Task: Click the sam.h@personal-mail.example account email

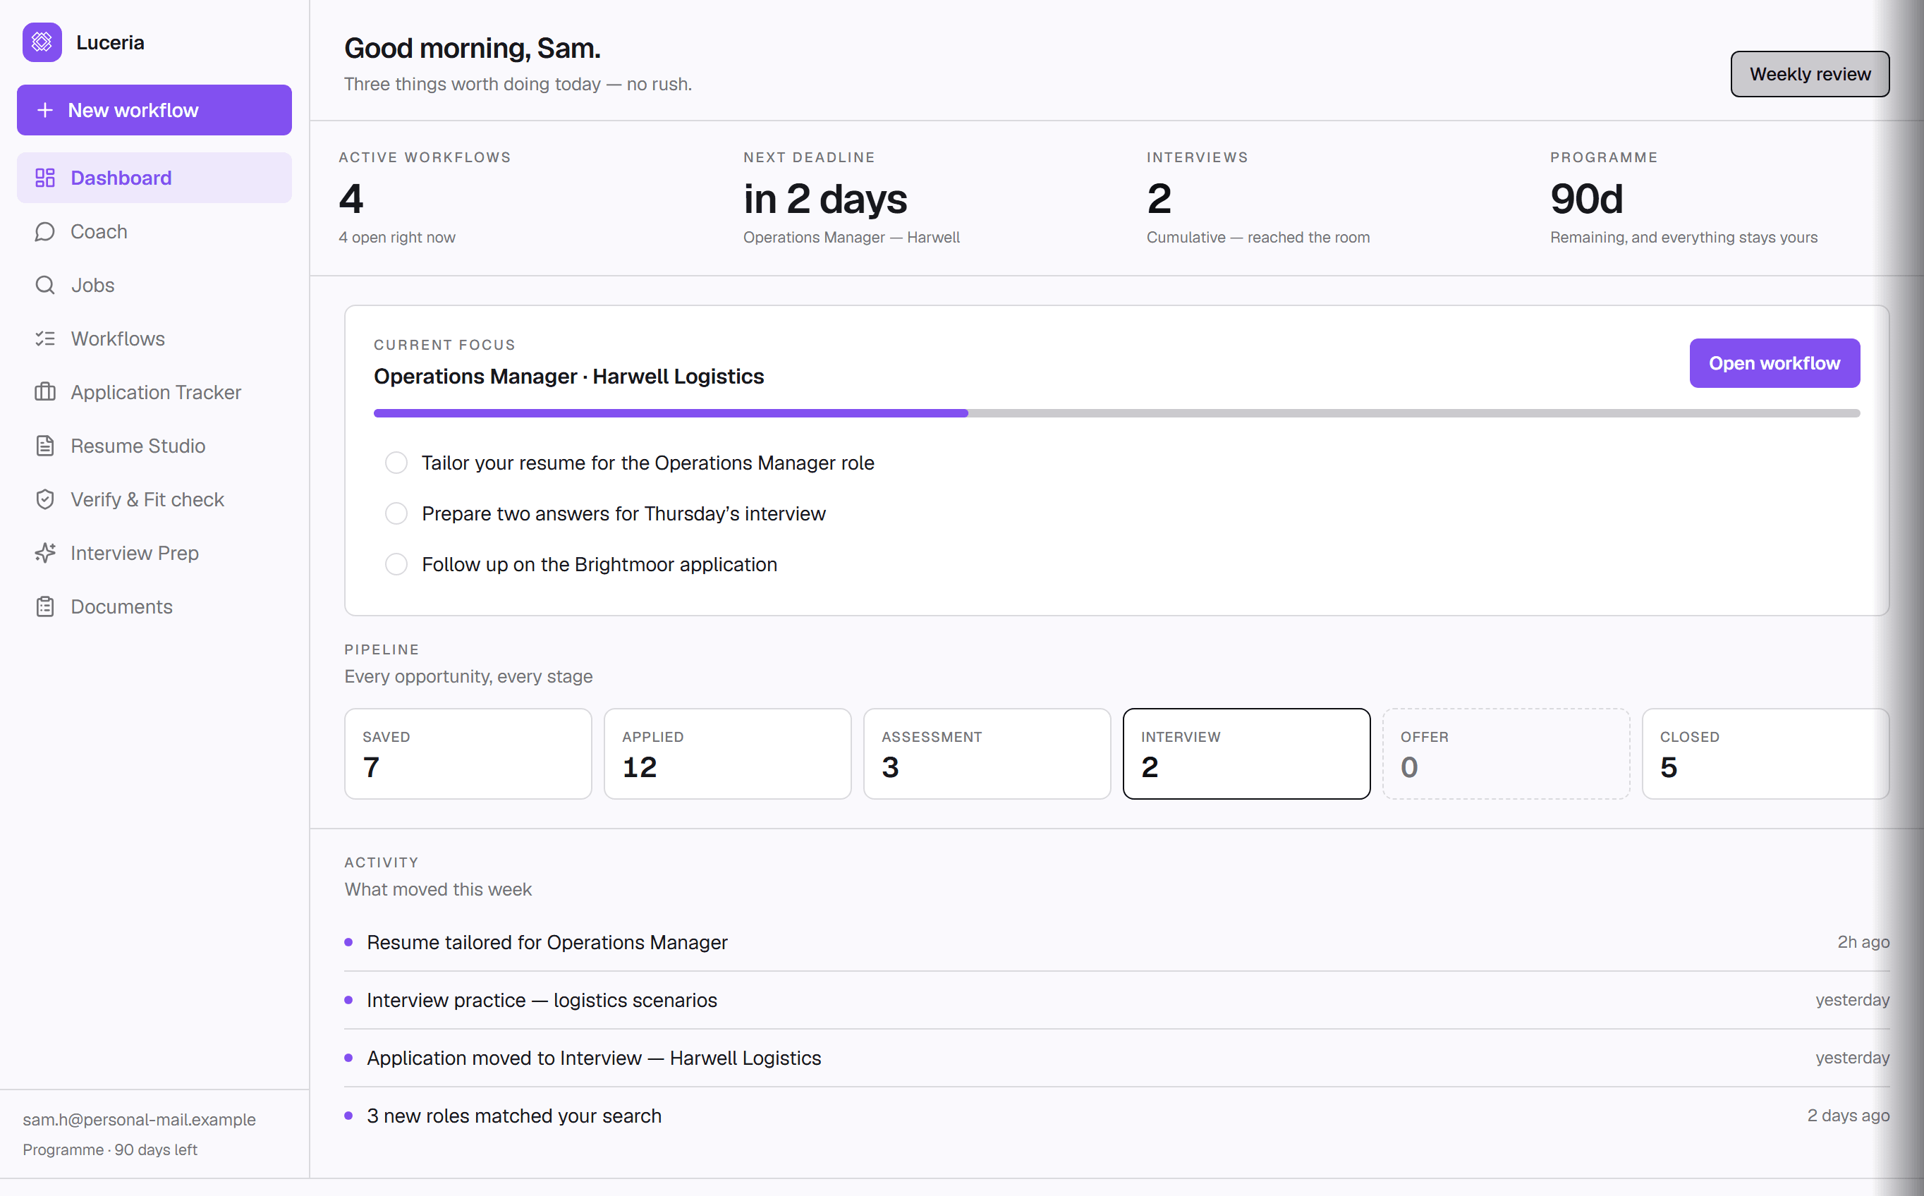Action: (139, 1119)
